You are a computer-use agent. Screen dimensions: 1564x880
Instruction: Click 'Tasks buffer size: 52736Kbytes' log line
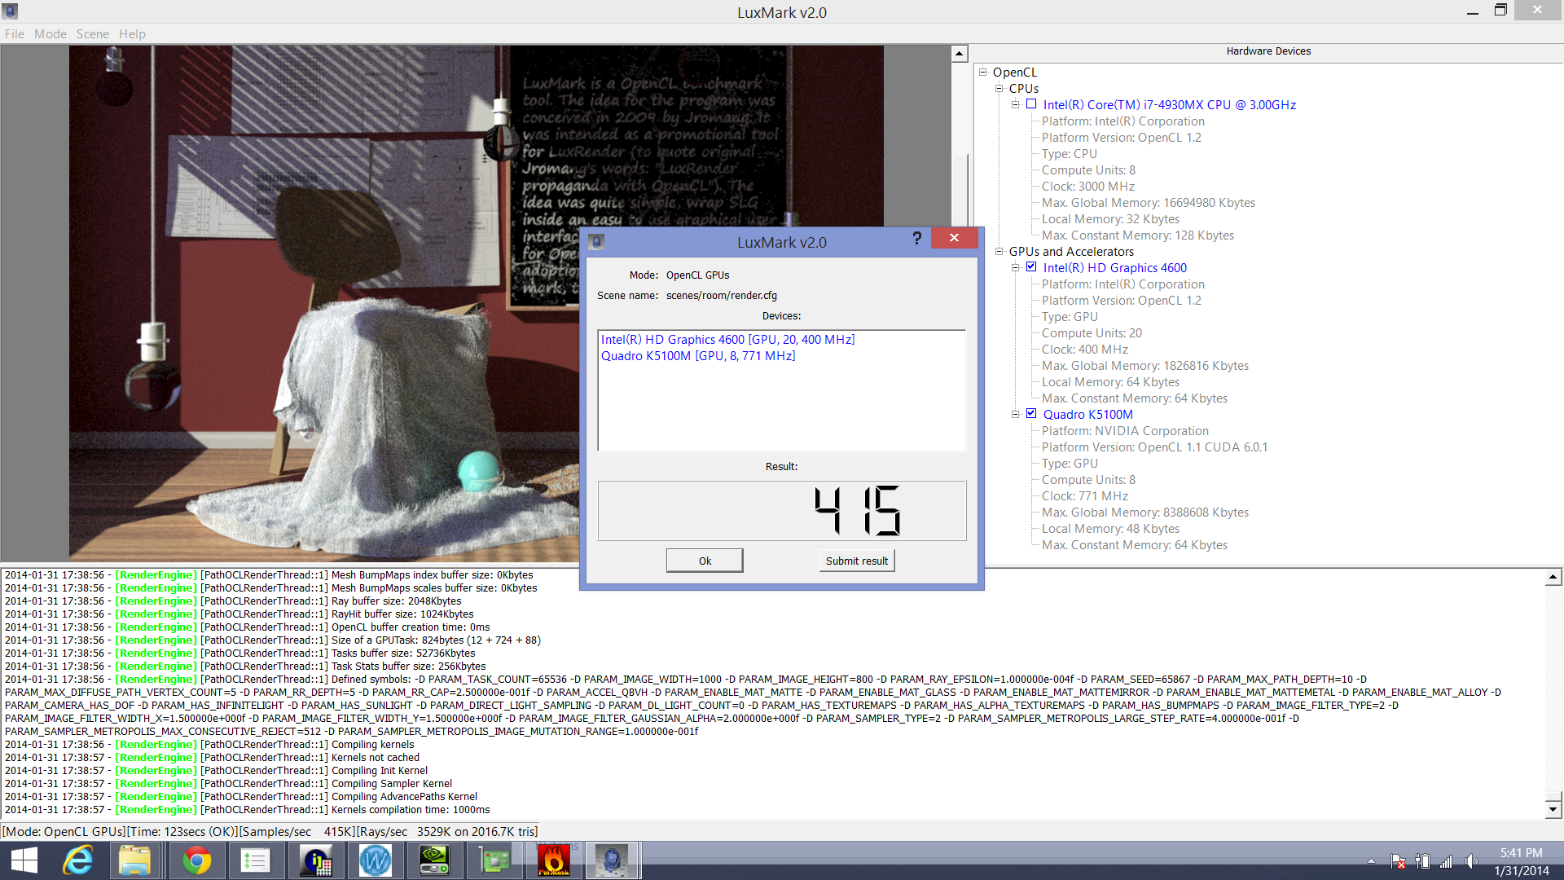(x=239, y=653)
